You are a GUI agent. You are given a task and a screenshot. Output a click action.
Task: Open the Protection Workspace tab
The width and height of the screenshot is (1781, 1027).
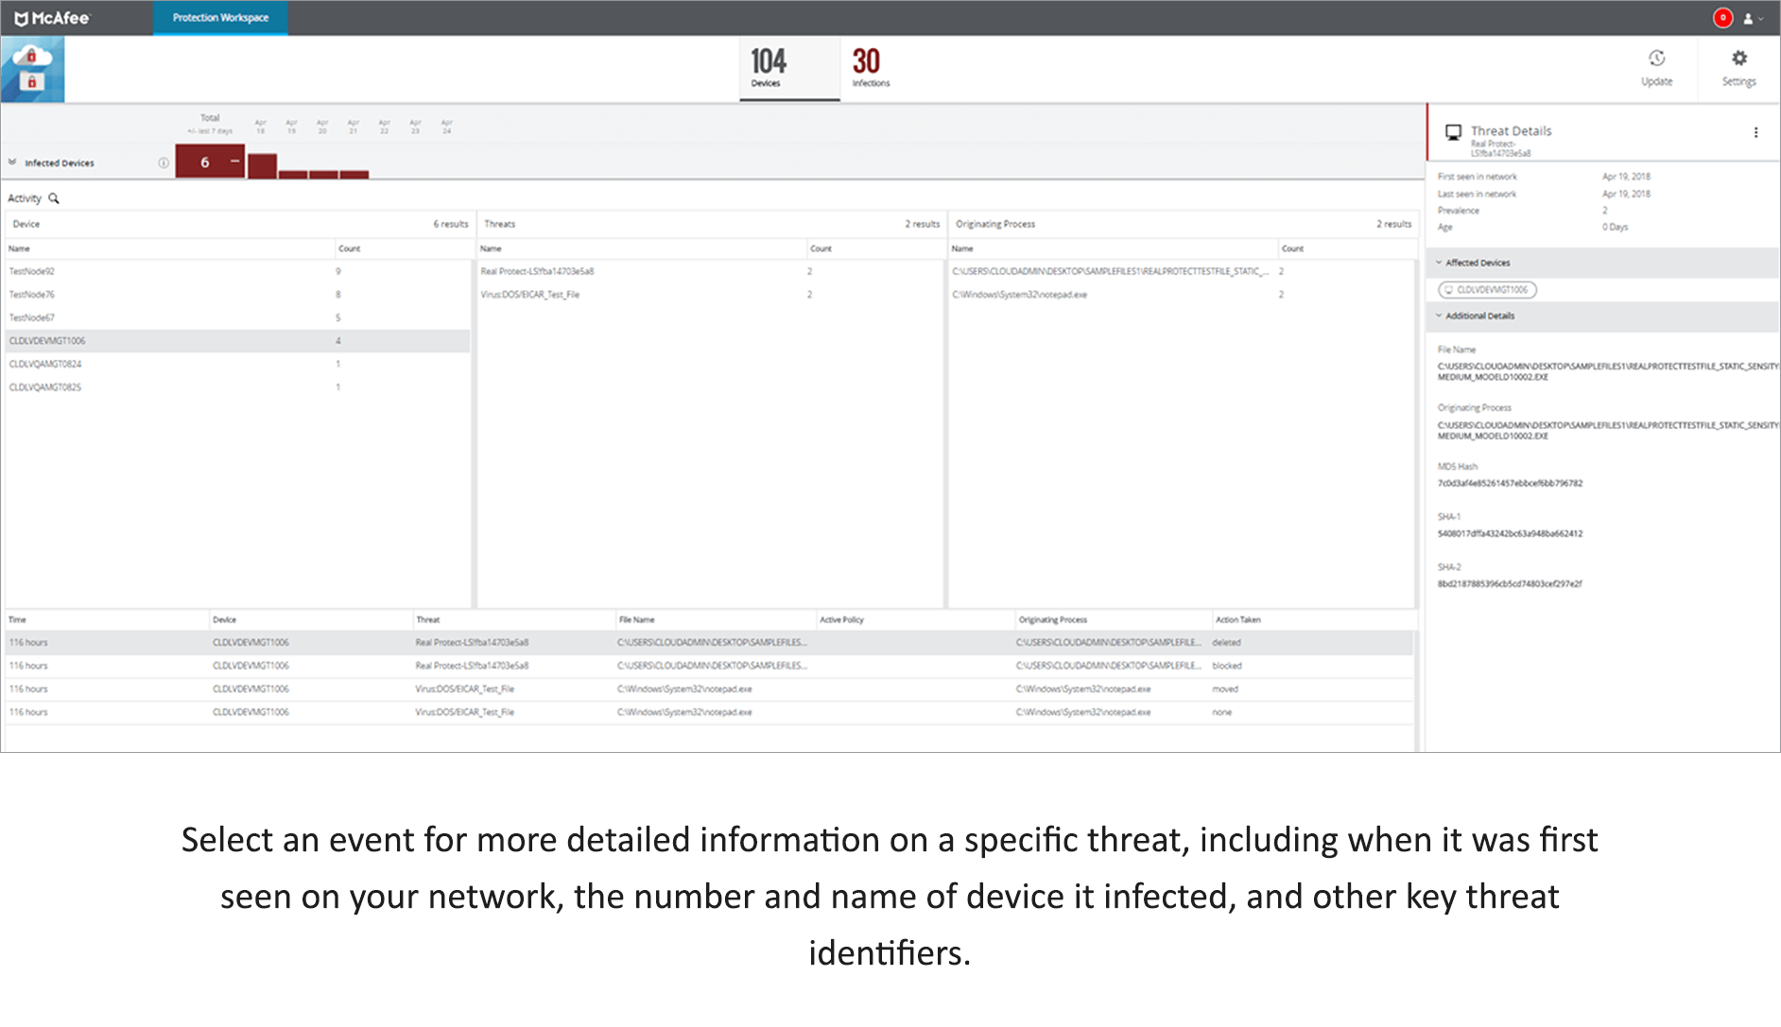tap(220, 18)
